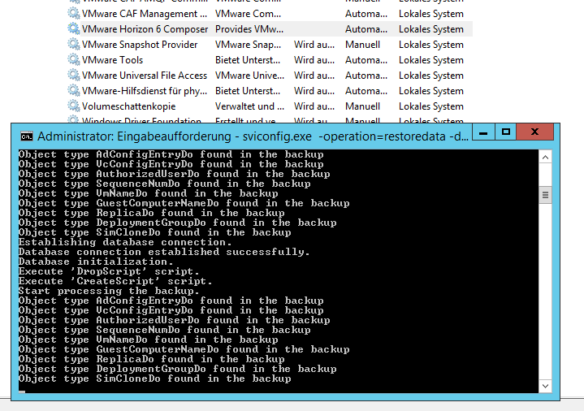Select the VMware Horizon 6 Composer service name
This screenshot has width=584, height=411.
145,29
